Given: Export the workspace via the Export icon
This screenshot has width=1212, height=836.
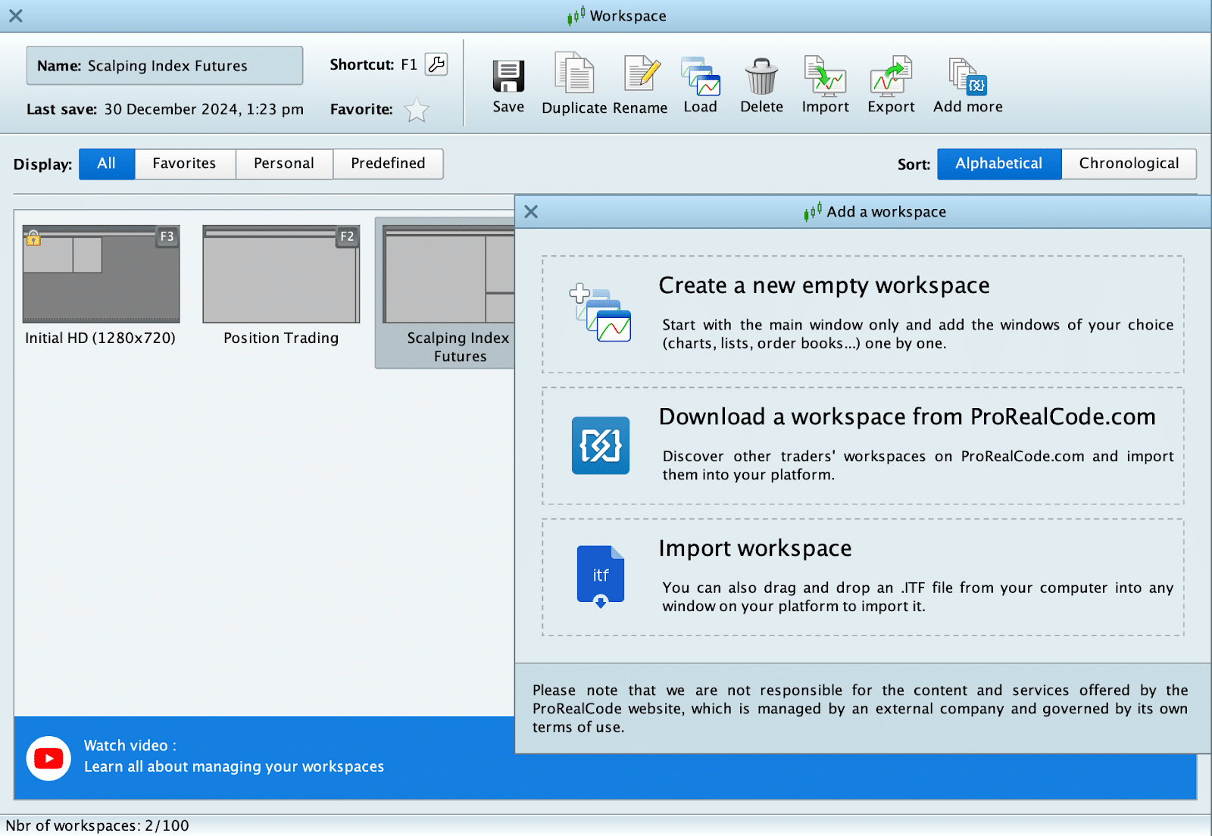Looking at the screenshot, I should (891, 76).
